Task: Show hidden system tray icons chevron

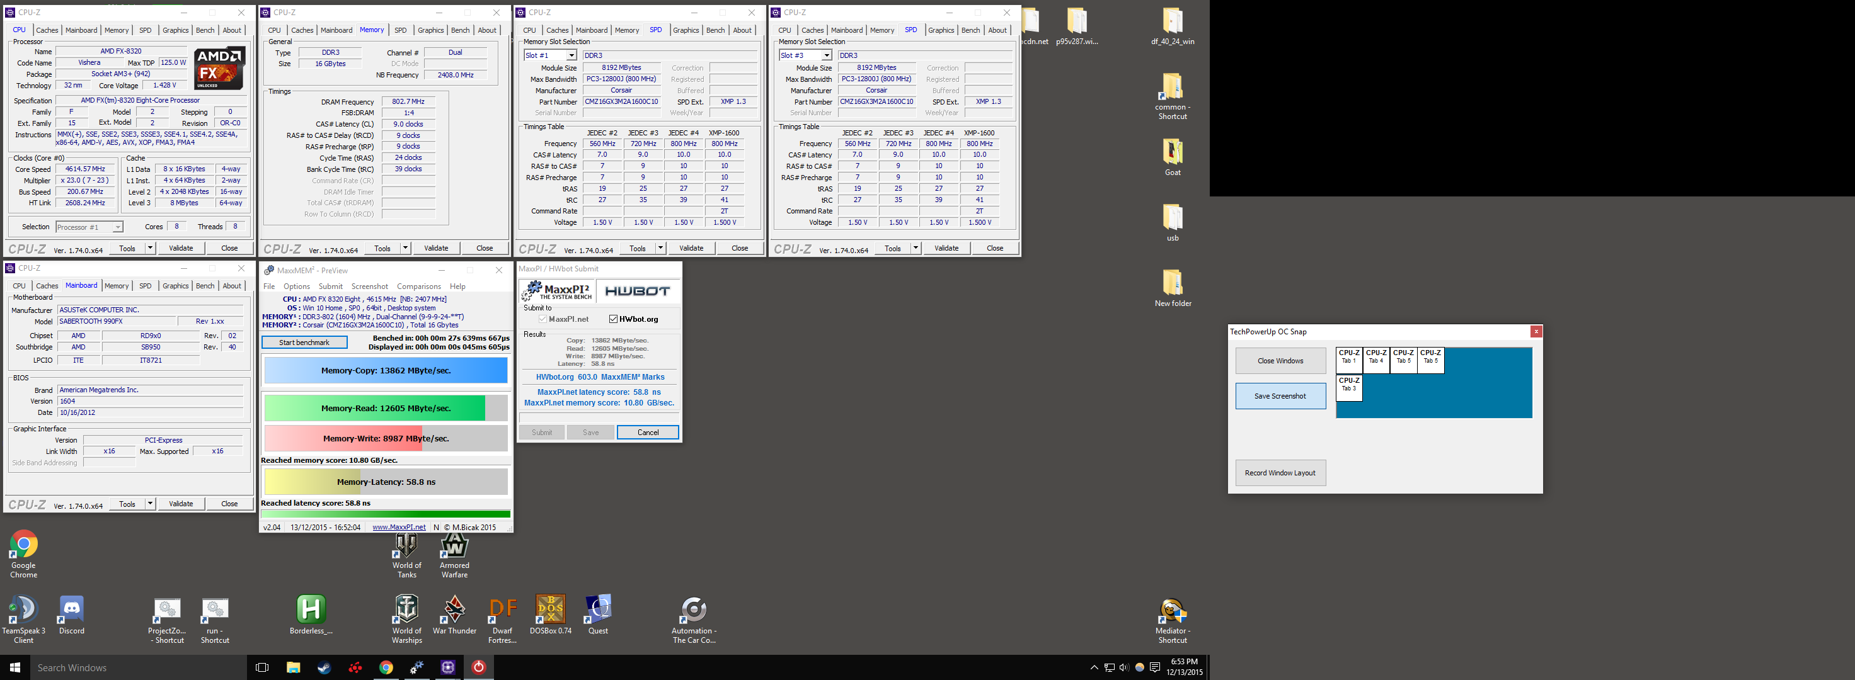Action: (1094, 667)
